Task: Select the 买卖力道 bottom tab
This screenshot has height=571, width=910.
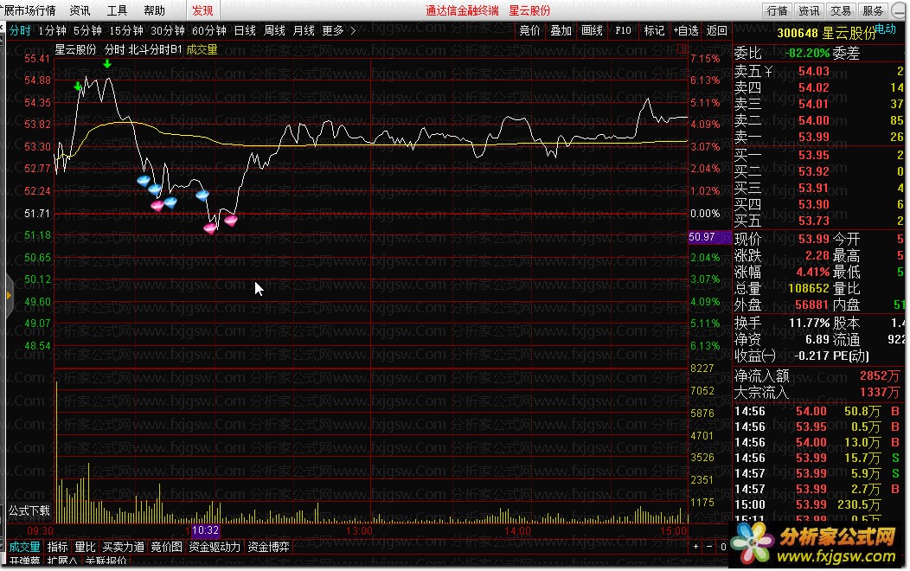Action: (123, 547)
